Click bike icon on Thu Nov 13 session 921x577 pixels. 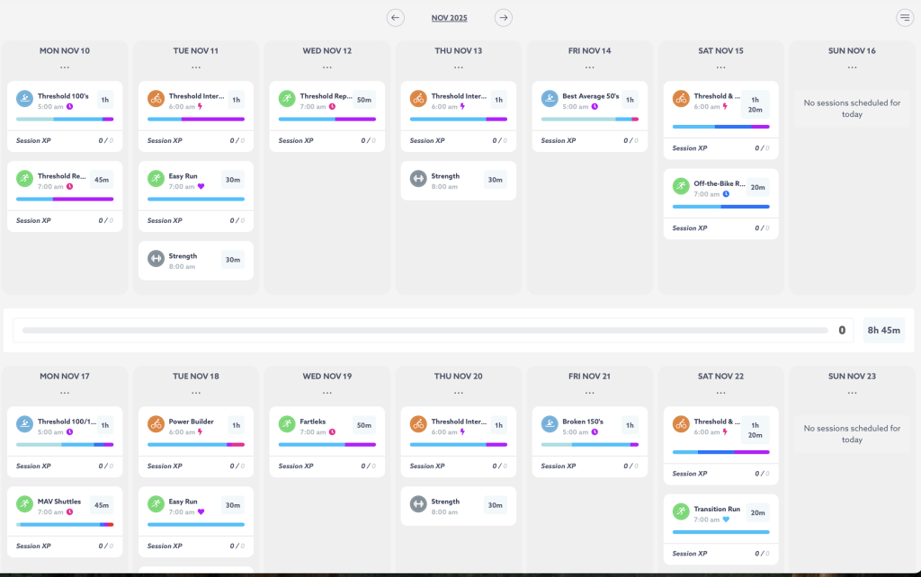point(418,99)
